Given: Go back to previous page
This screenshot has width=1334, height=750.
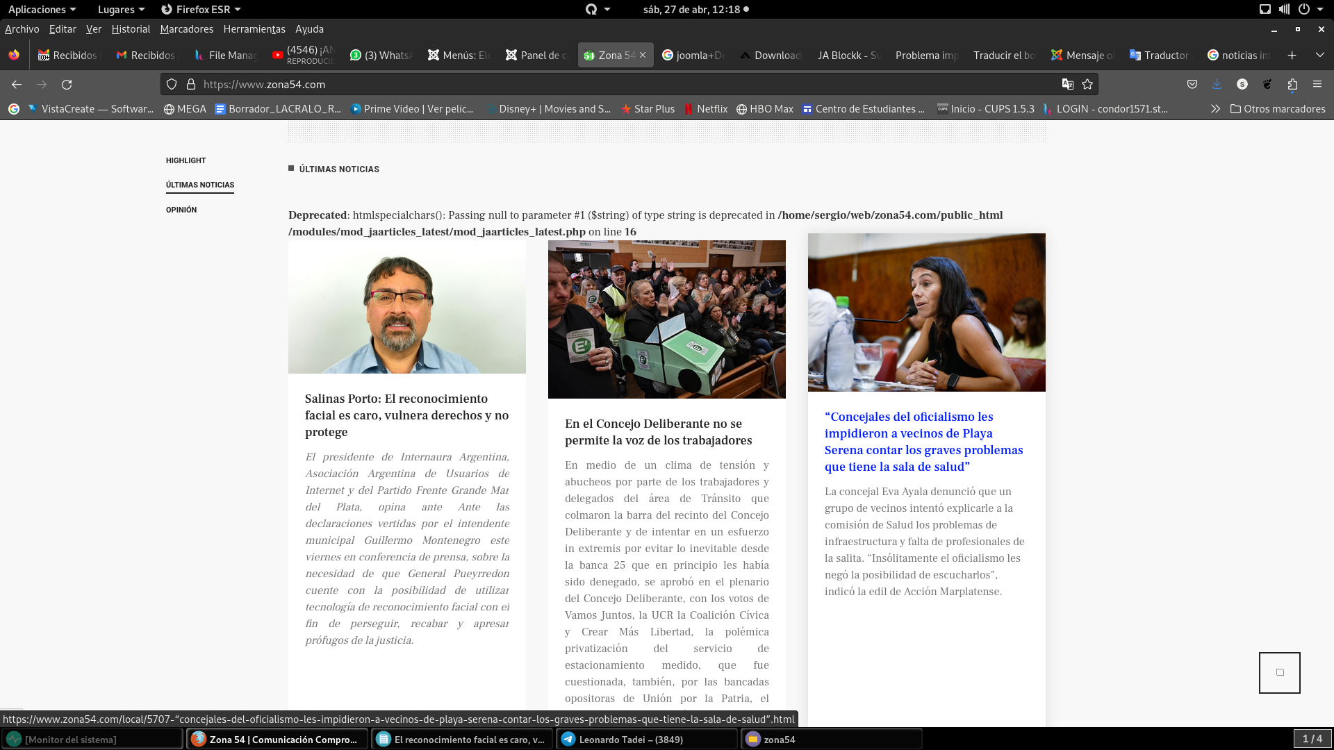Looking at the screenshot, I should [x=17, y=84].
